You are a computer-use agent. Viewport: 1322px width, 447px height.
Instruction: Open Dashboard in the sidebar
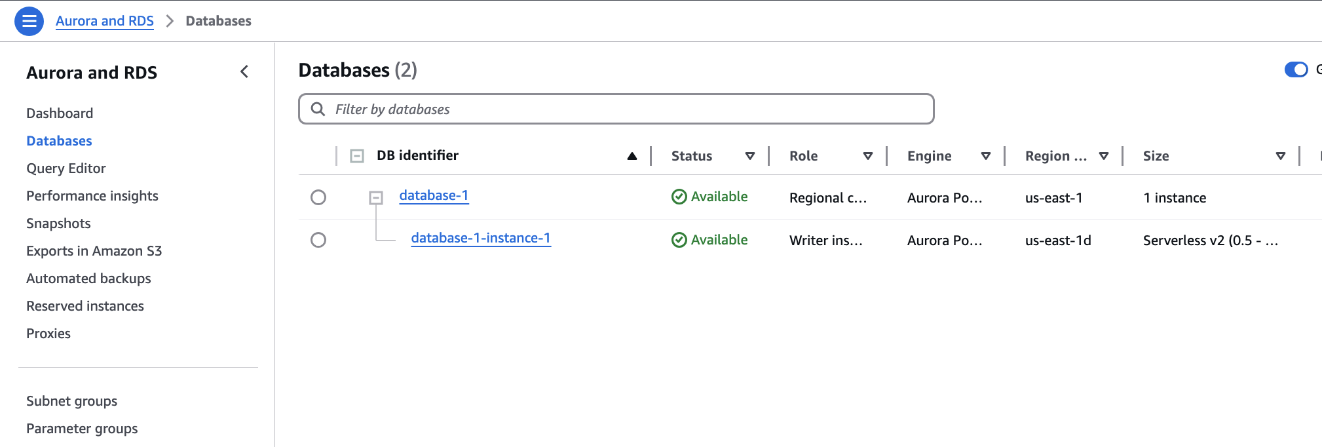[60, 113]
